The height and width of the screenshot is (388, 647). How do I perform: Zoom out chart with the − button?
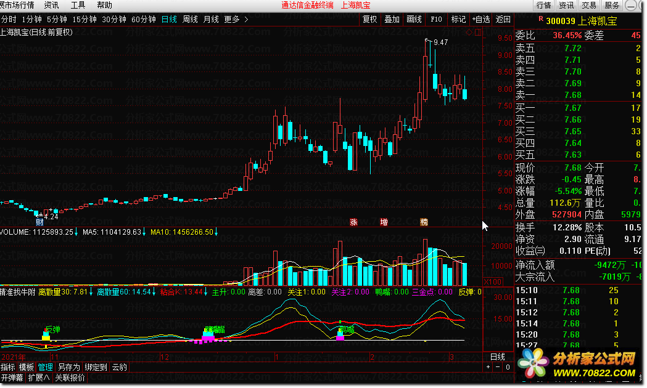click(x=498, y=367)
